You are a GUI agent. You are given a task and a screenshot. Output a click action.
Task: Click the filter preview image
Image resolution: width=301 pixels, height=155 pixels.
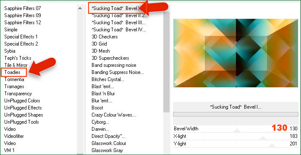point(236,53)
